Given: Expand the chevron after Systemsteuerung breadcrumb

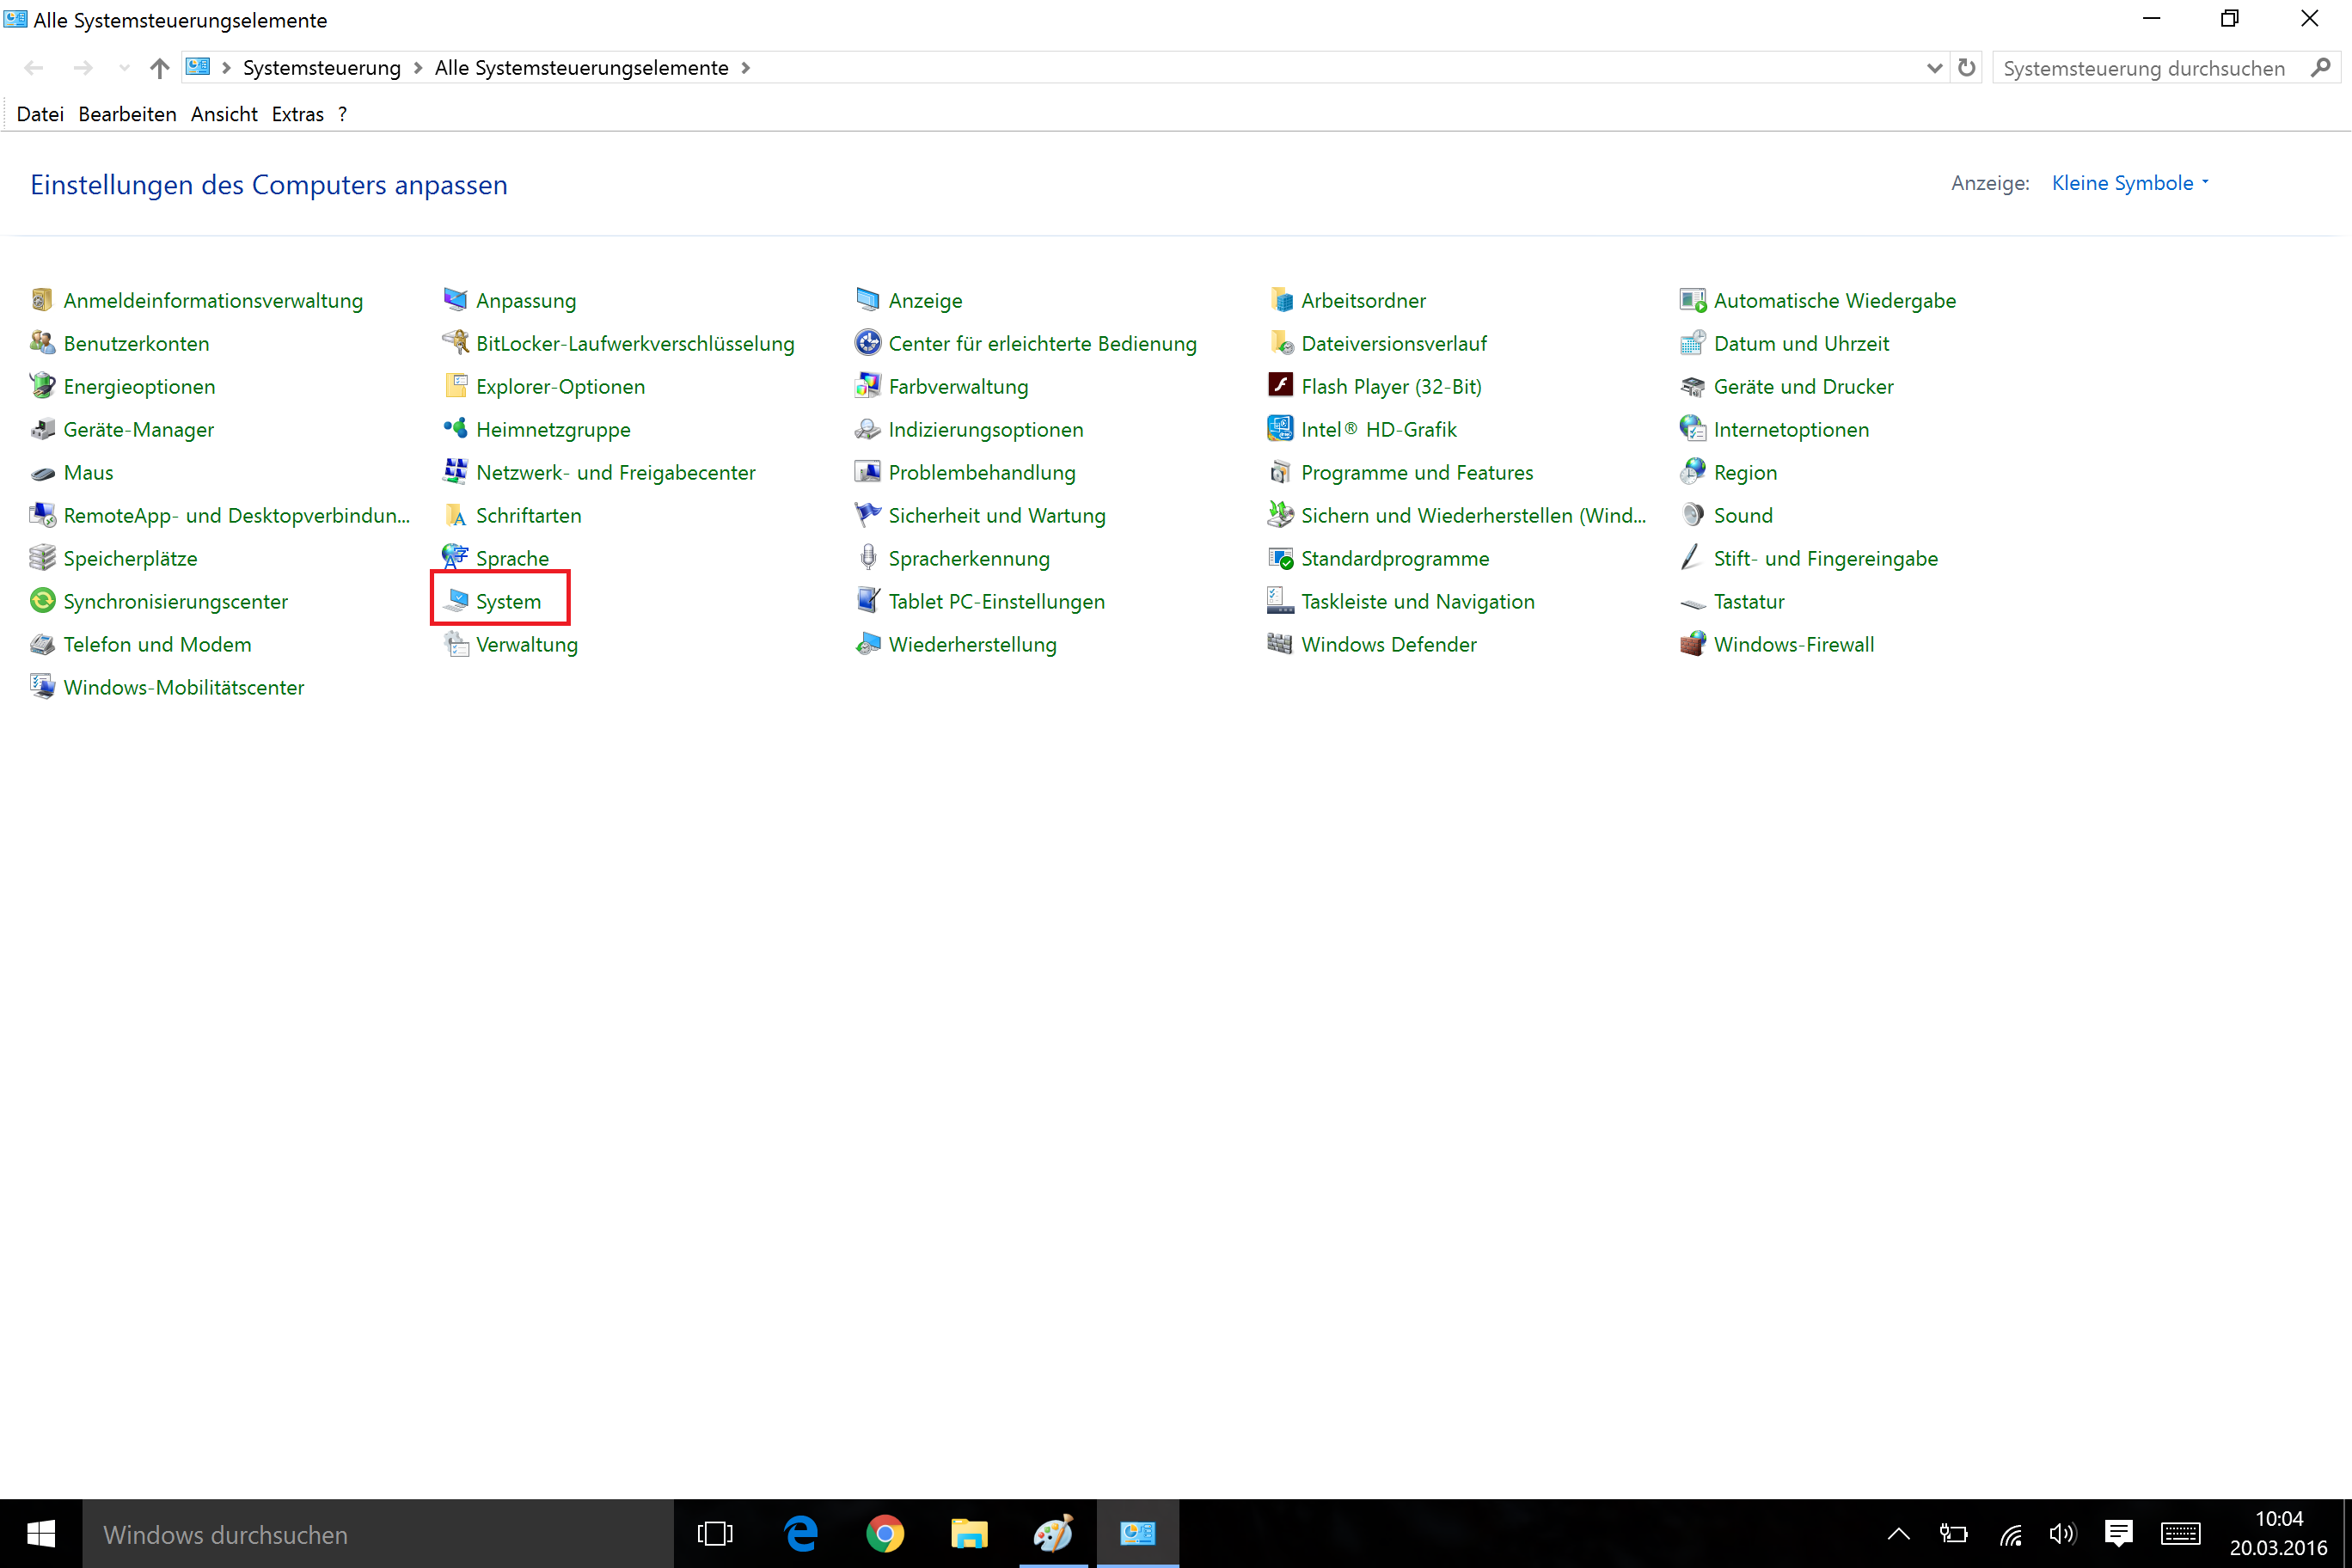Looking at the screenshot, I should 418,68.
